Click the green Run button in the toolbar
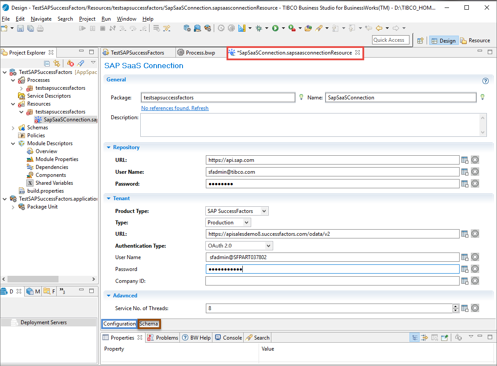497x366 pixels. point(275,28)
